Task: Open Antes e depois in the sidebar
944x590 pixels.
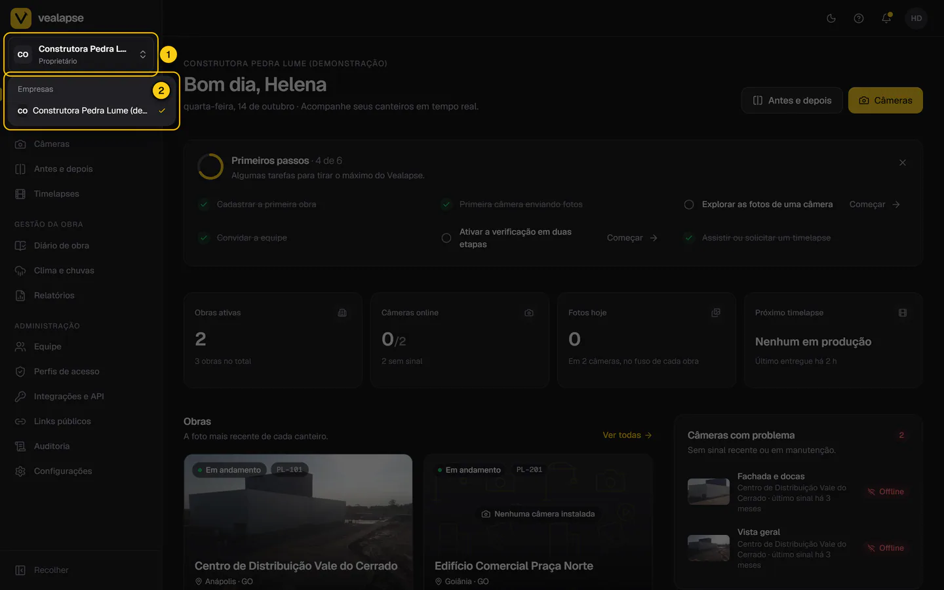Action: point(81,169)
